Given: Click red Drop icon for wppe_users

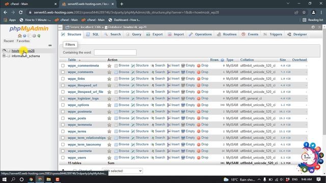Looking at the screenshot, I should pyautogui.click(x=199, y=158).
